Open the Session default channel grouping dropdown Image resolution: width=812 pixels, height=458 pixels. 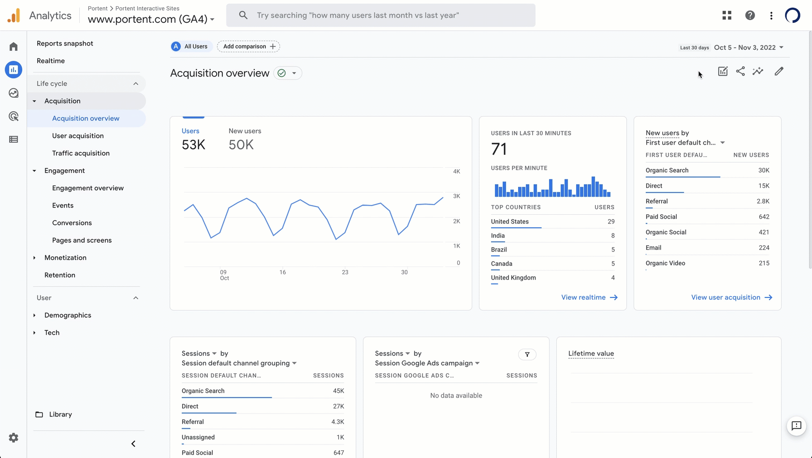pyautogui.click(x=239, y=363)
